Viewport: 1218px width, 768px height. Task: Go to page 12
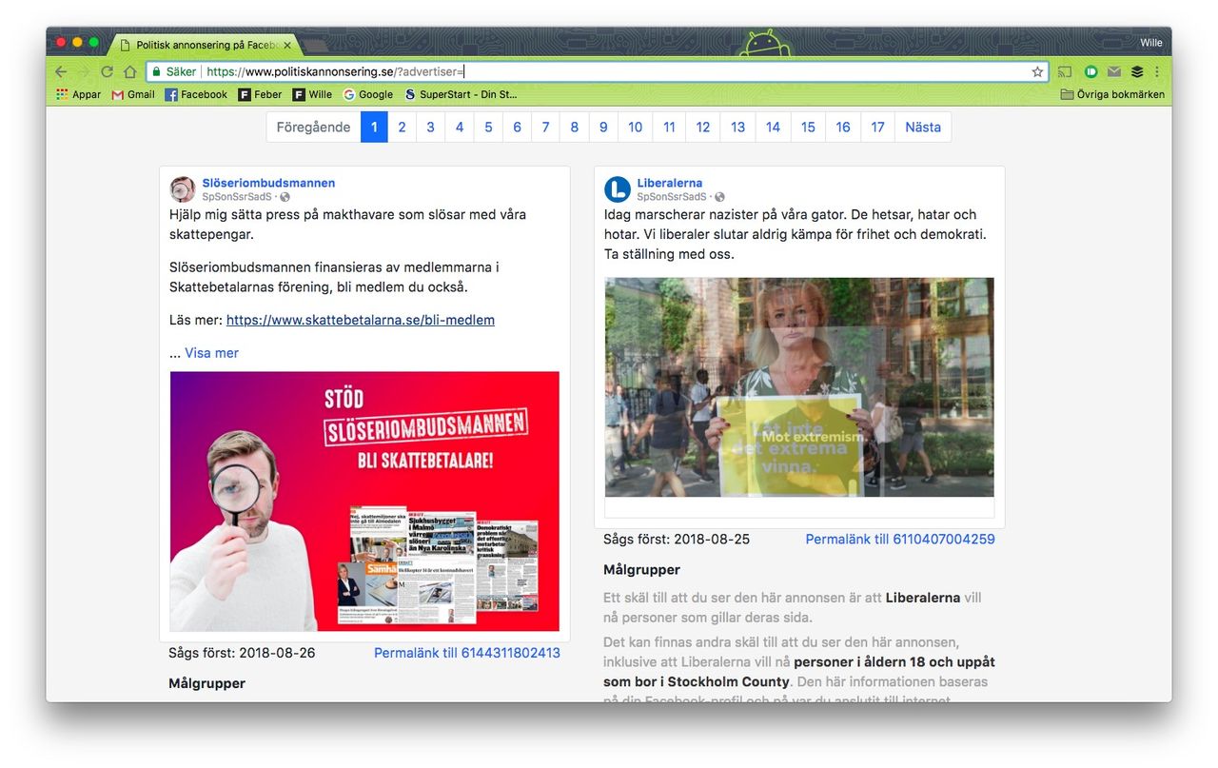[x=703, y=127]
